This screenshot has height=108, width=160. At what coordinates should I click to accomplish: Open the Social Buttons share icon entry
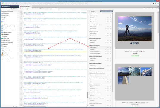pyautogui.click(x=2, y=53)
